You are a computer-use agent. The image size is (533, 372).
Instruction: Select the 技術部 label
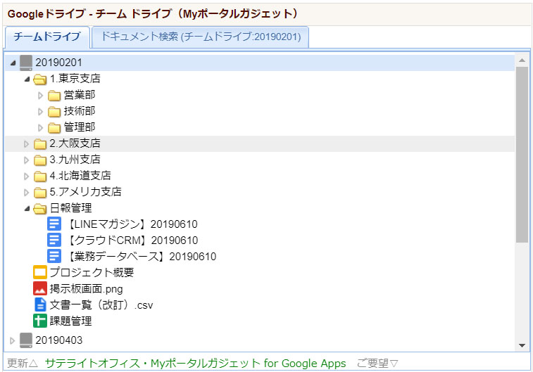[80, 111]
